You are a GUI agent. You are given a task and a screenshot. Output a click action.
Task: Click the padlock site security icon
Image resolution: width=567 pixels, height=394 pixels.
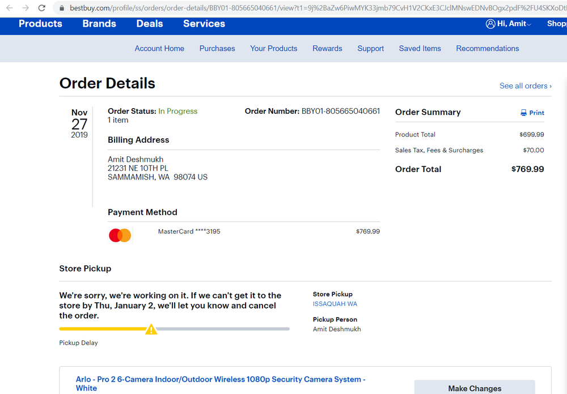pos(62,8)
